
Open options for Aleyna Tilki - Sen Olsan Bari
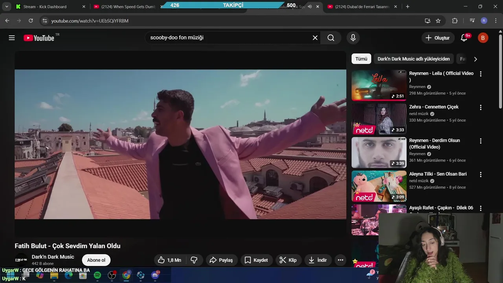tap(480, 175)
